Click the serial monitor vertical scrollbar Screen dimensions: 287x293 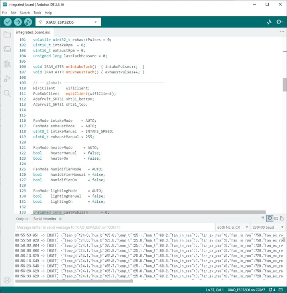pos(284,240)
